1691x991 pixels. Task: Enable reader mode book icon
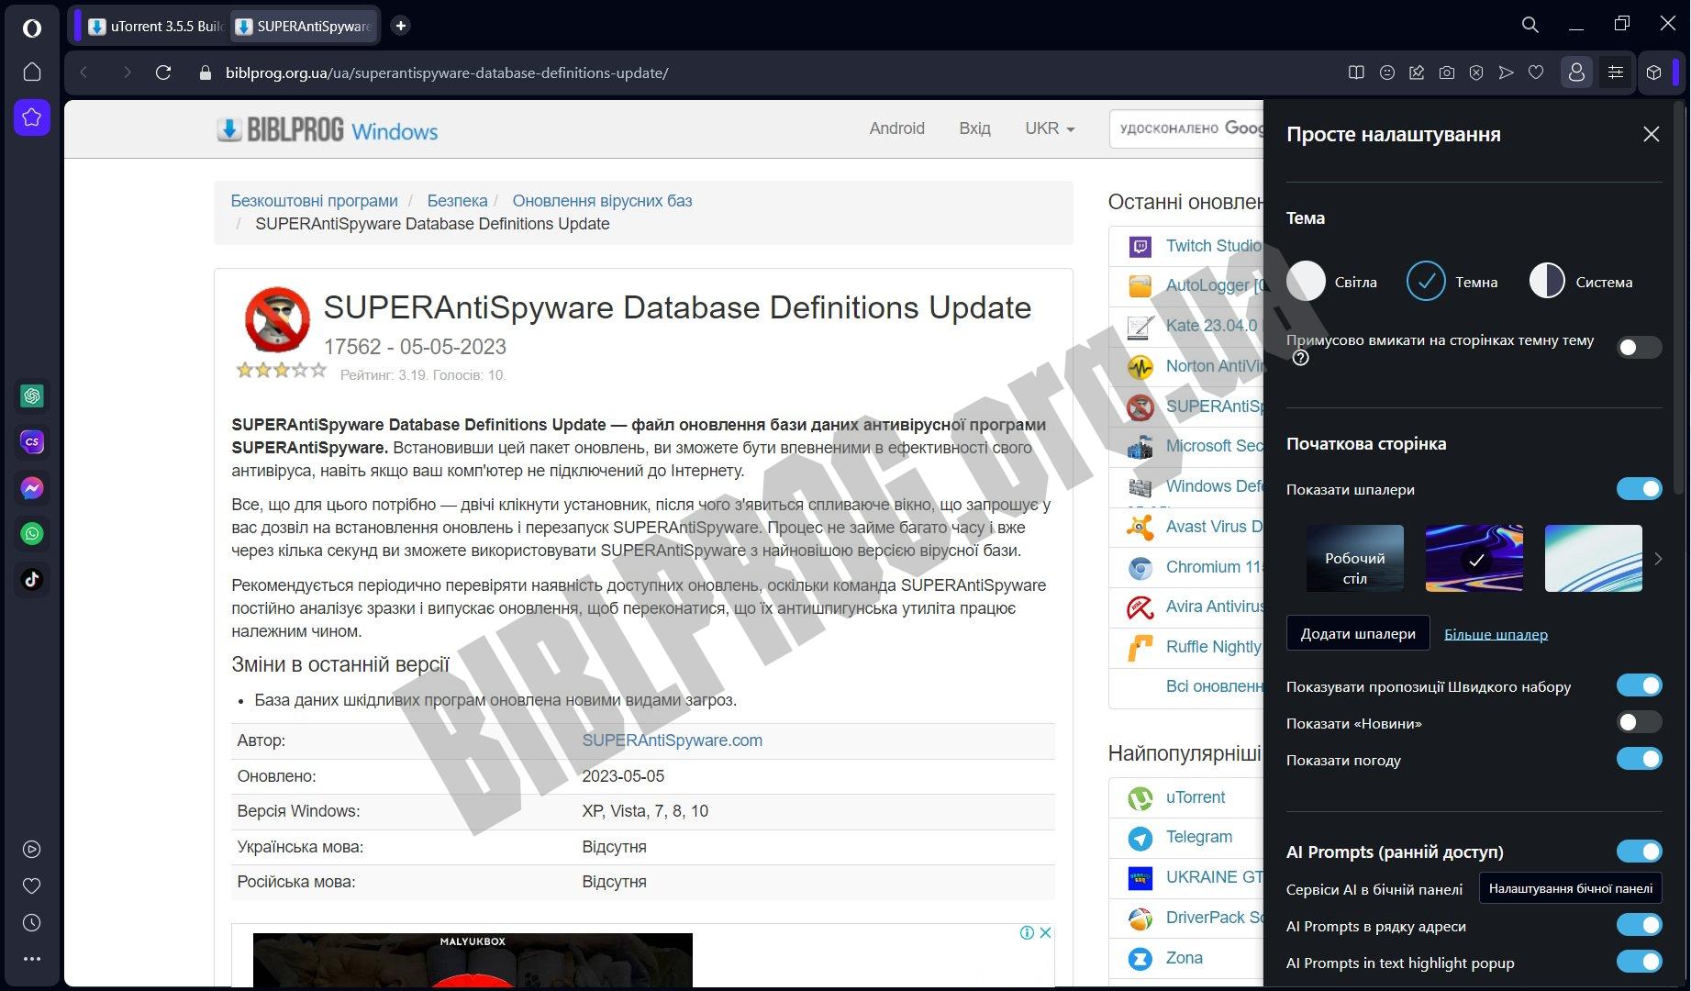(x=1356, y=72)
